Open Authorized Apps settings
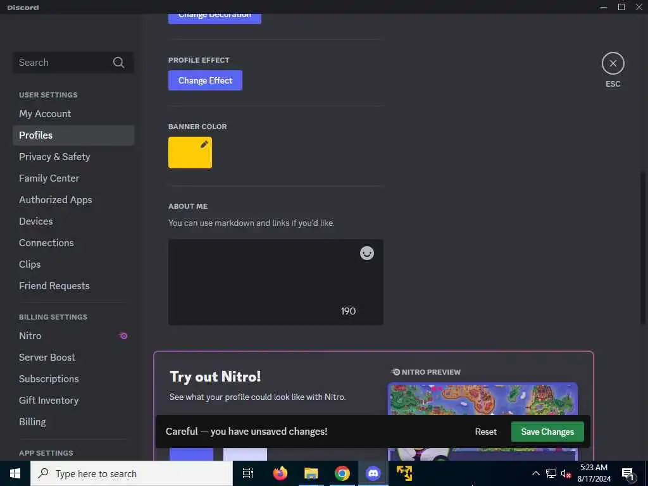 click(73, 199)
